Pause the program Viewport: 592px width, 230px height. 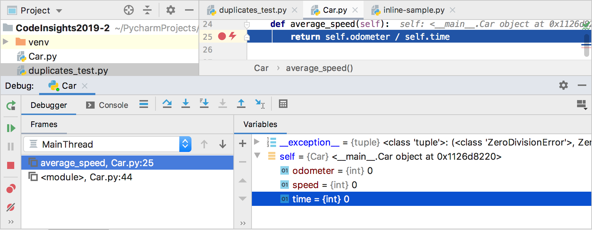[x=11, y=147]
